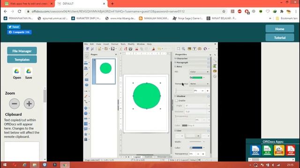Click the zoom out minus button
This screenshot has height=168, width=300.
coord(15,104)
